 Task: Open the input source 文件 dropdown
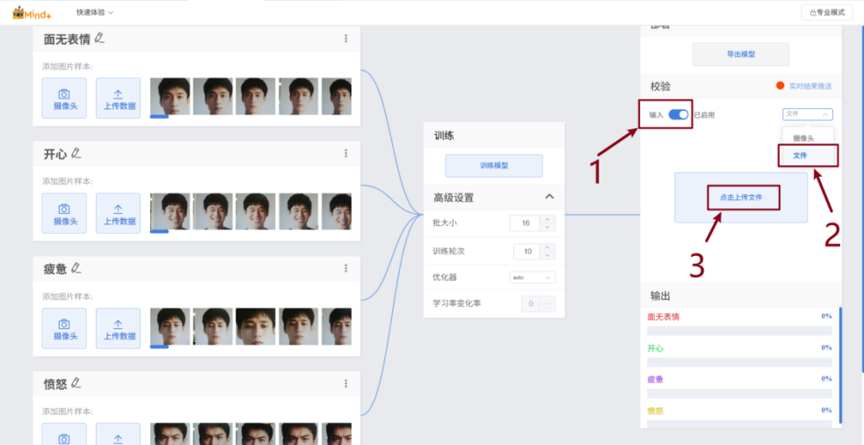point(808,114)
